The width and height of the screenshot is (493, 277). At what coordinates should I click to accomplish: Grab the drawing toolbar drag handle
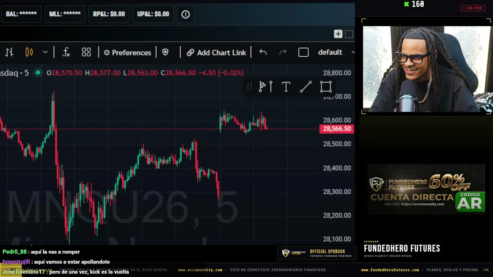coord(249,87)
